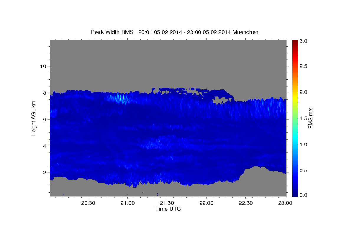This screenshot has width=354, height=236.
Task: Click the 'Height AGL km' axis label
Action: (x=34, y=119)
